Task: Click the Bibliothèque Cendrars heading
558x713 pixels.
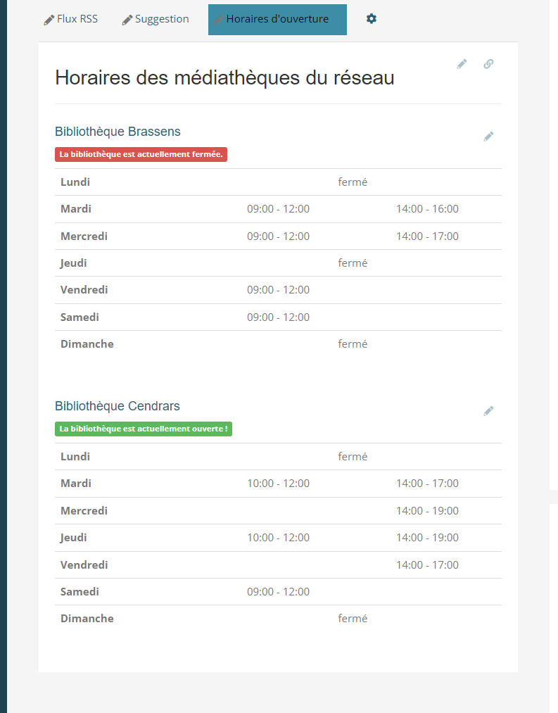Action: 118,406
